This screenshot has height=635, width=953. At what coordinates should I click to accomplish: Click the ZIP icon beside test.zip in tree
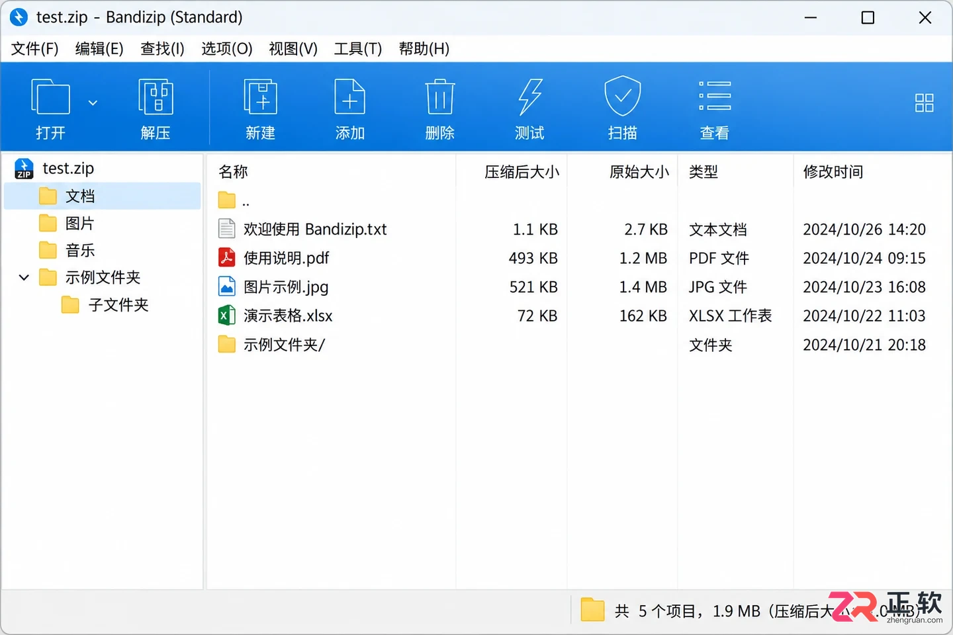click(24, 169)
